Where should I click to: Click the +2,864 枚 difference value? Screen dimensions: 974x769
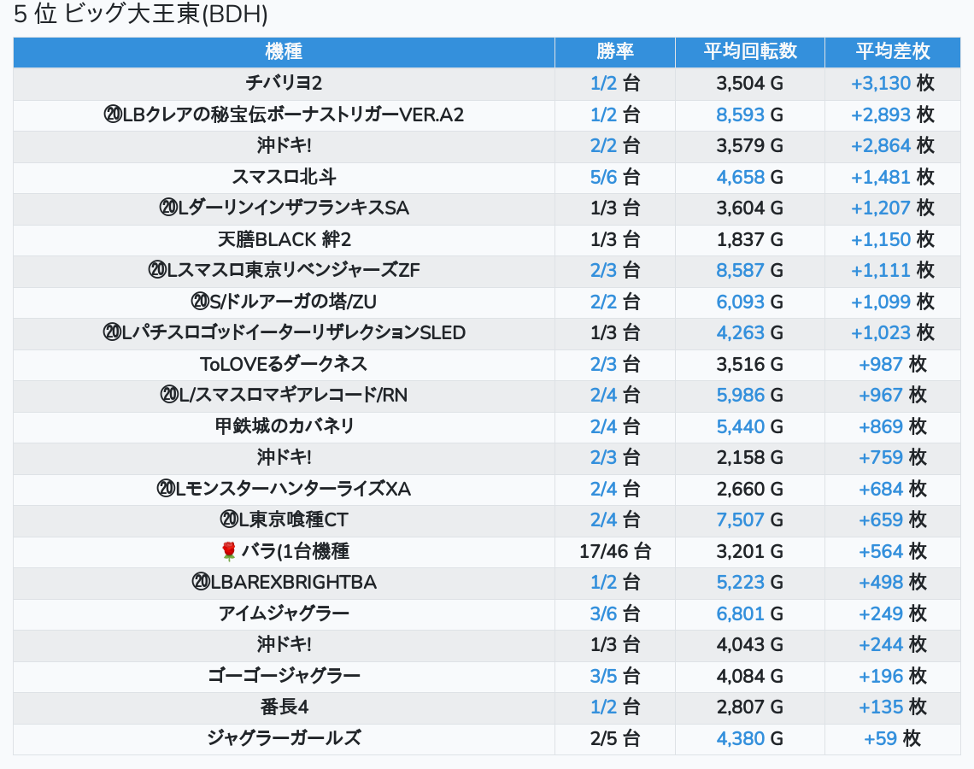pyautogui.click(x=893, y=146)
